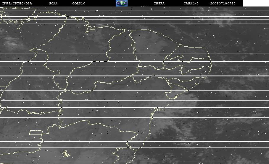The height and width of the screenshot is (164, 269).
Task: Click the bright cloud patch near the left edge
Action: point(13,43)
